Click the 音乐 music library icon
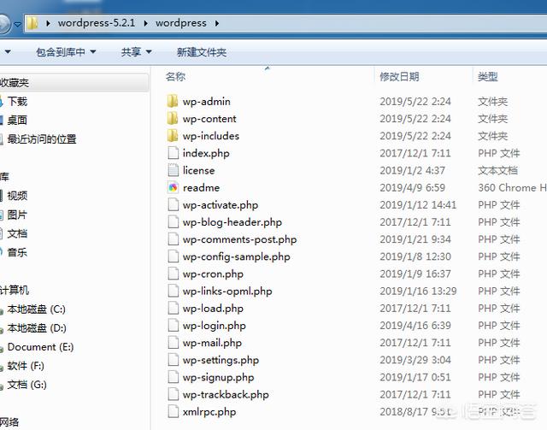This screenshot has height=430, width=547. click(1, 252)
